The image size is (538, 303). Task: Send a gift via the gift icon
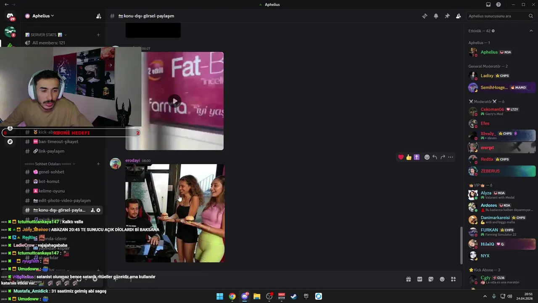tap(408, 279)
